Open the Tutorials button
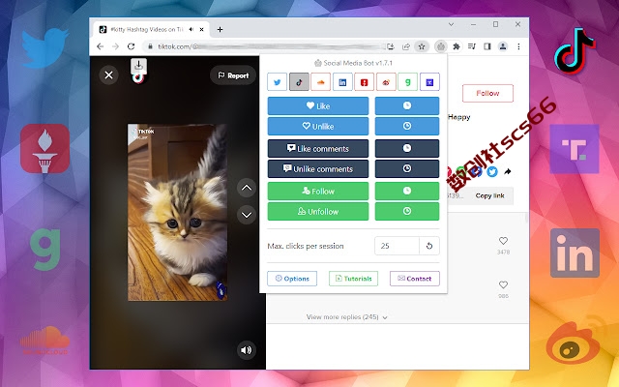 click(353, 279)
